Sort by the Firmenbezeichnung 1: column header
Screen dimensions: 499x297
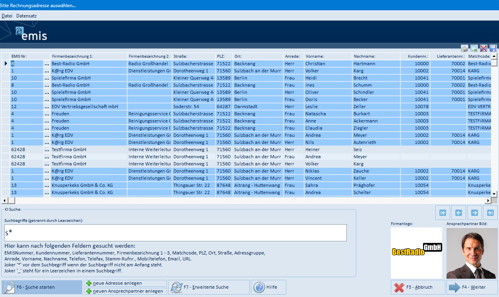point(89,56)
